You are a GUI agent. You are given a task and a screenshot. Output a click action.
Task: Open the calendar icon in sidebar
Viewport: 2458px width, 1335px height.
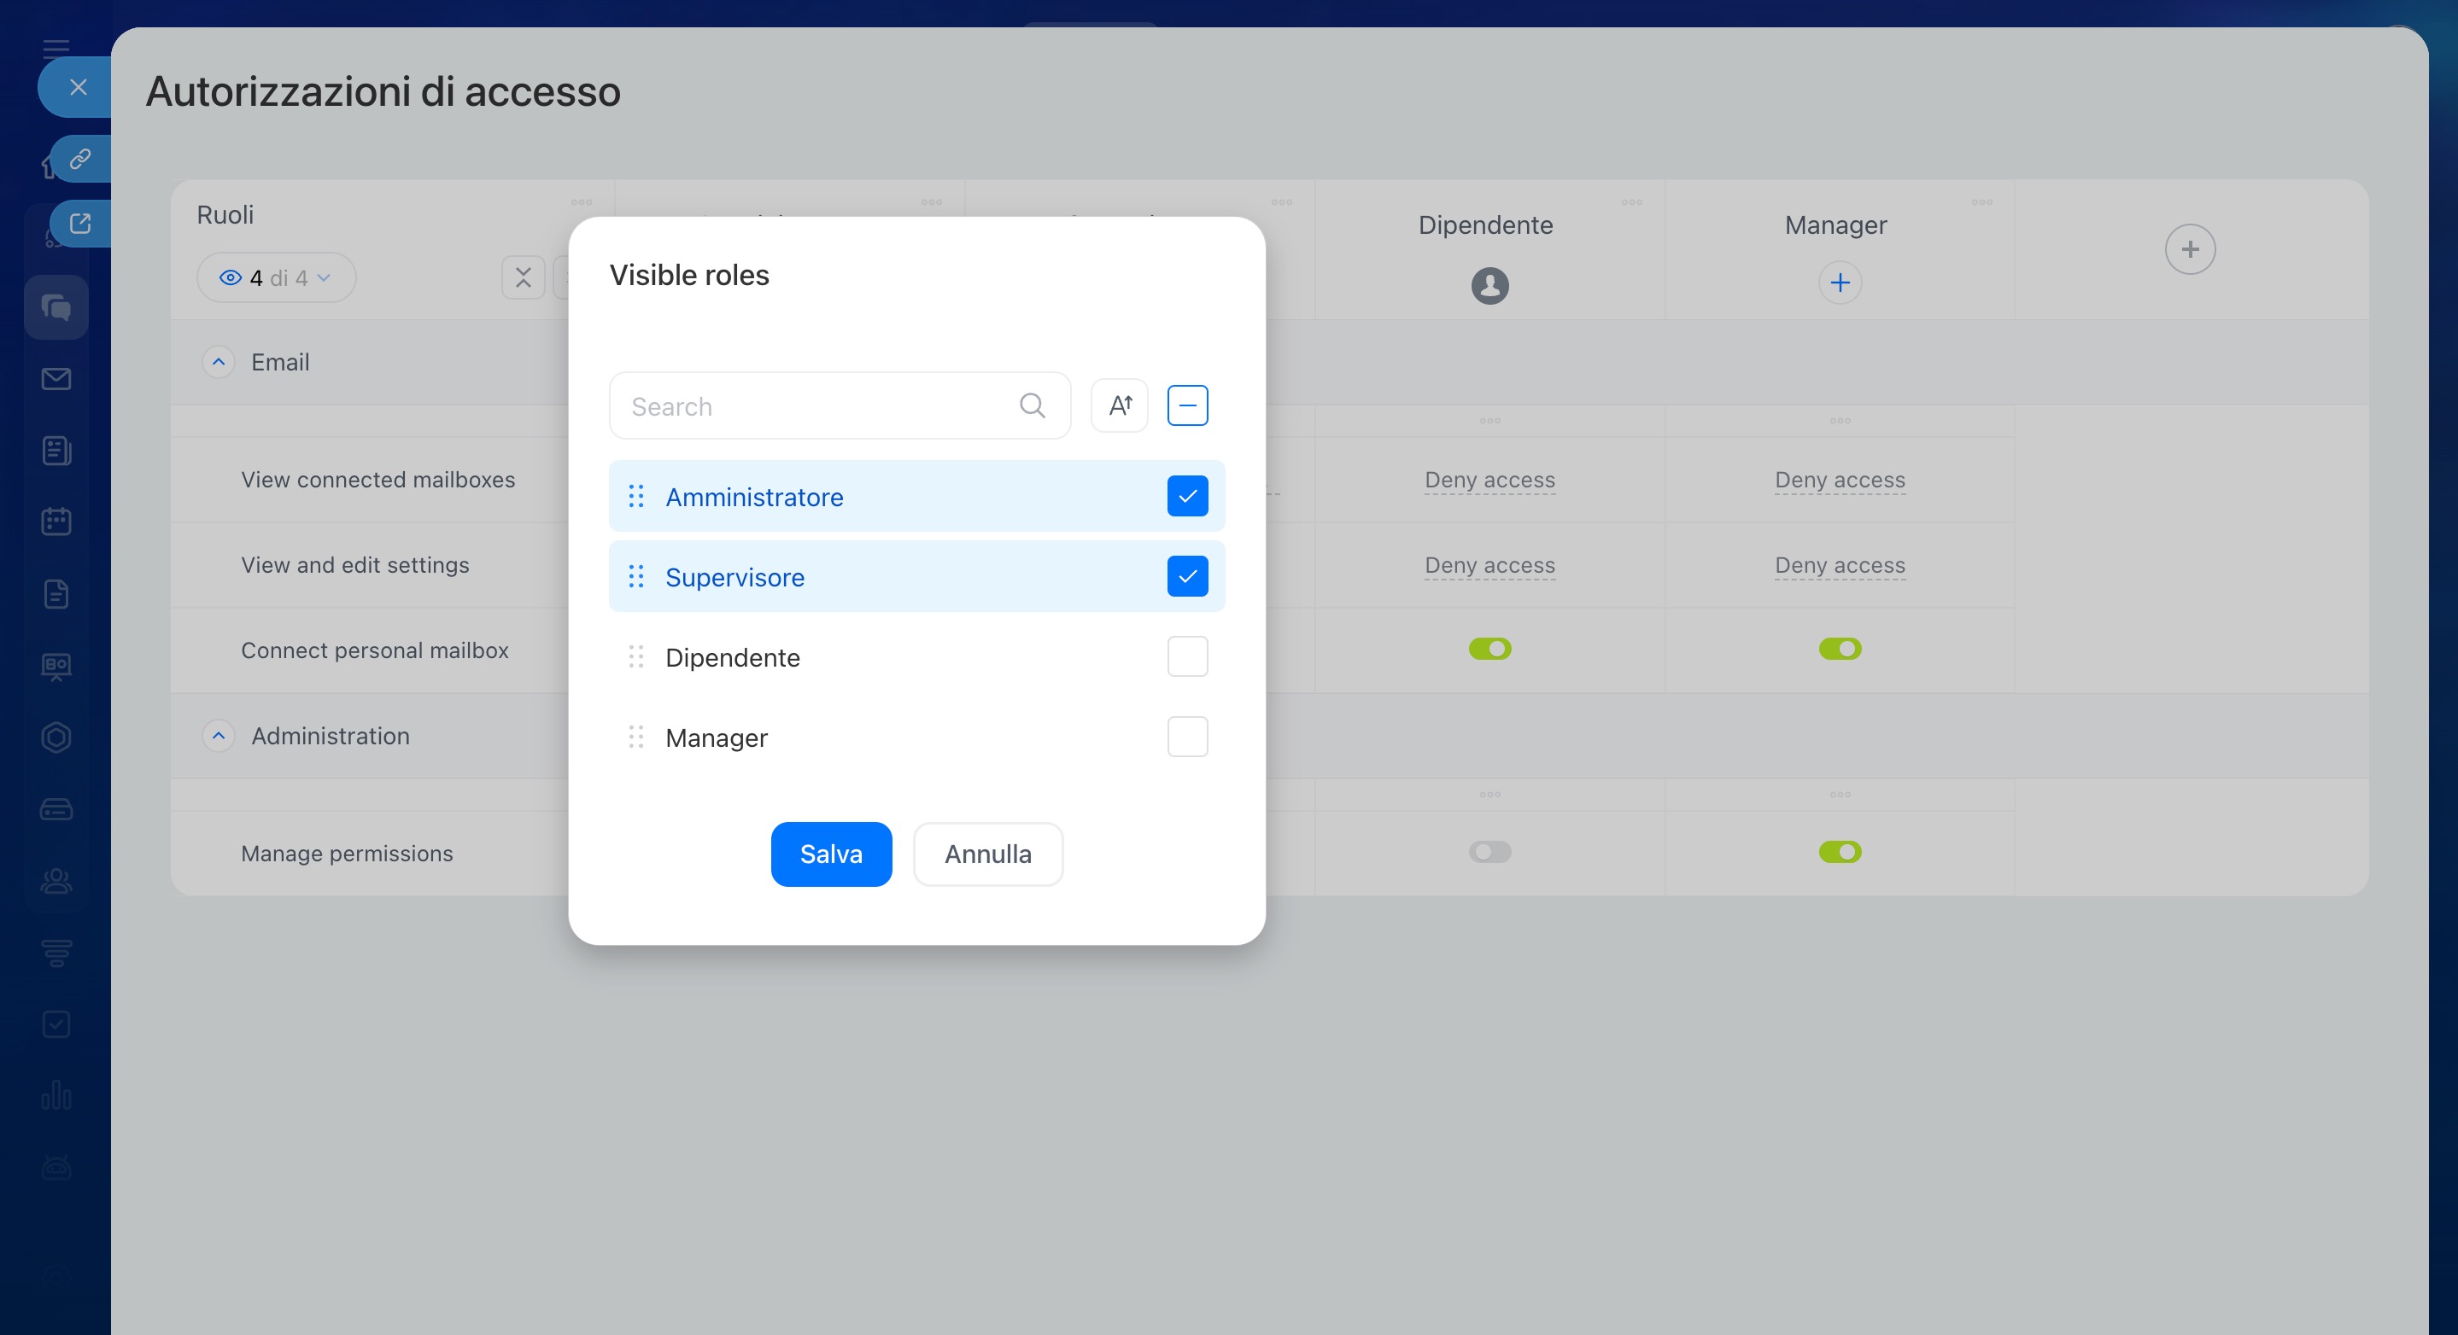56,522
